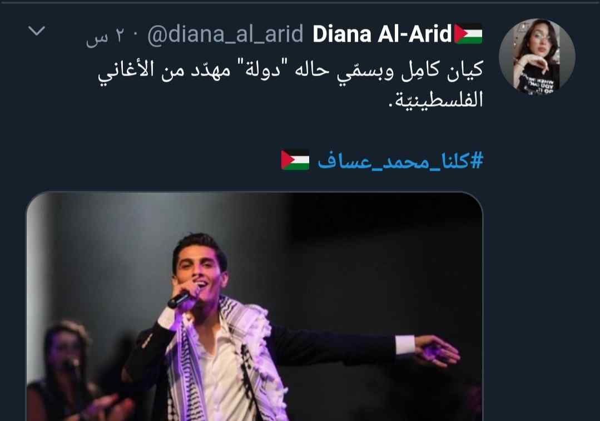Open the attached concert photo
The image size is (600, 421).
pos(255,306)
